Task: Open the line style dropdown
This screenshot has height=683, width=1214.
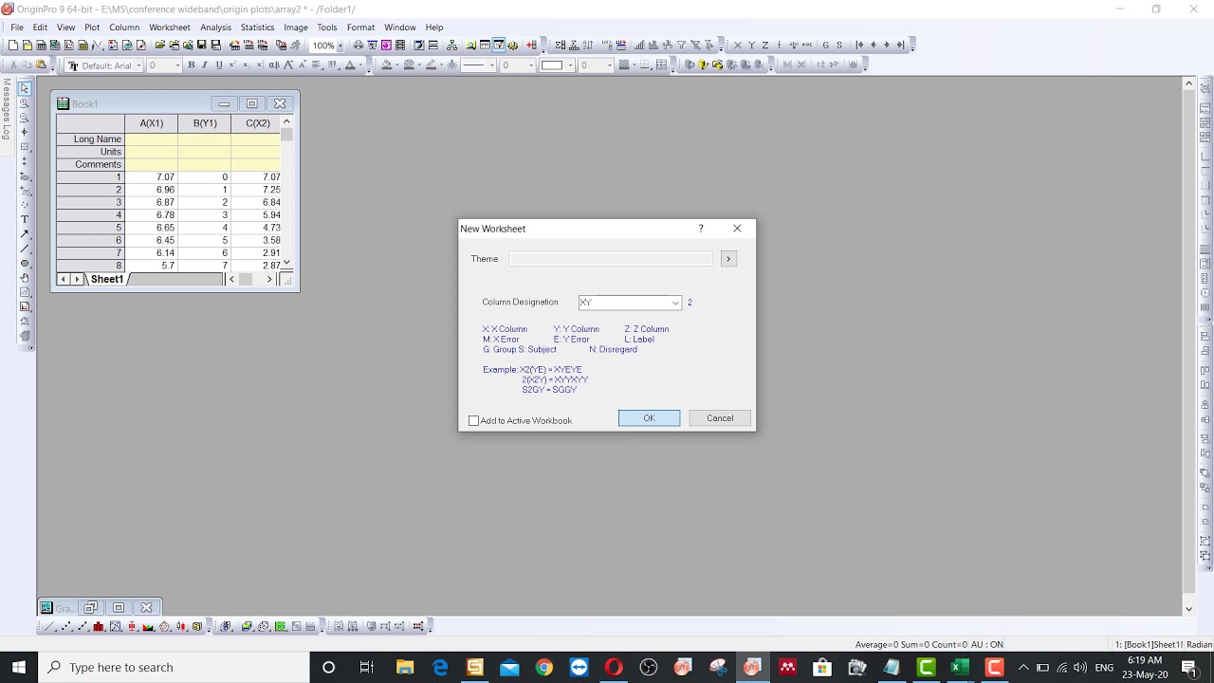Action: 491,65
